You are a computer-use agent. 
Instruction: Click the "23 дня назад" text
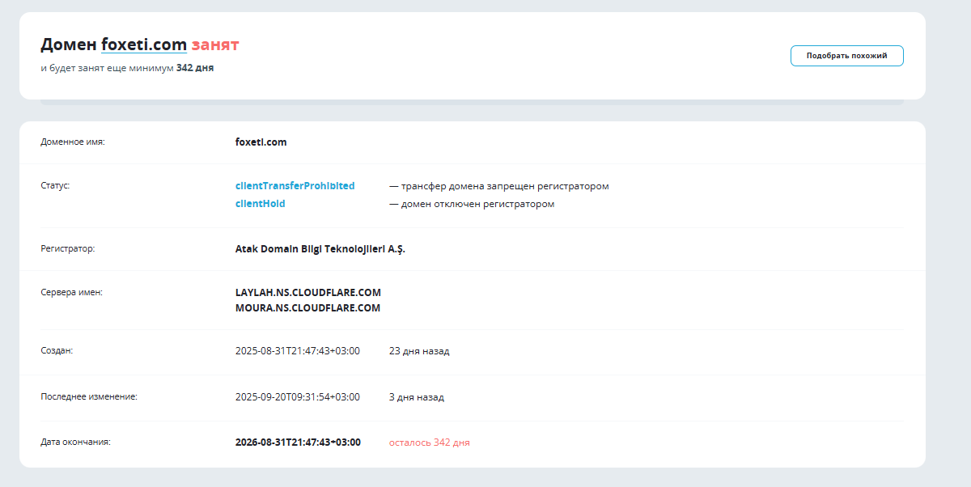coord(419,351)
